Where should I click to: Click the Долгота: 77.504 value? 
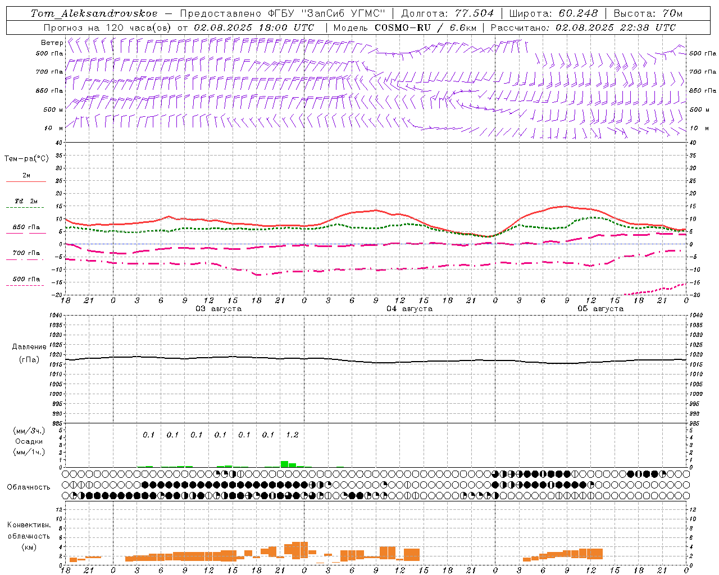coord(448,13)
